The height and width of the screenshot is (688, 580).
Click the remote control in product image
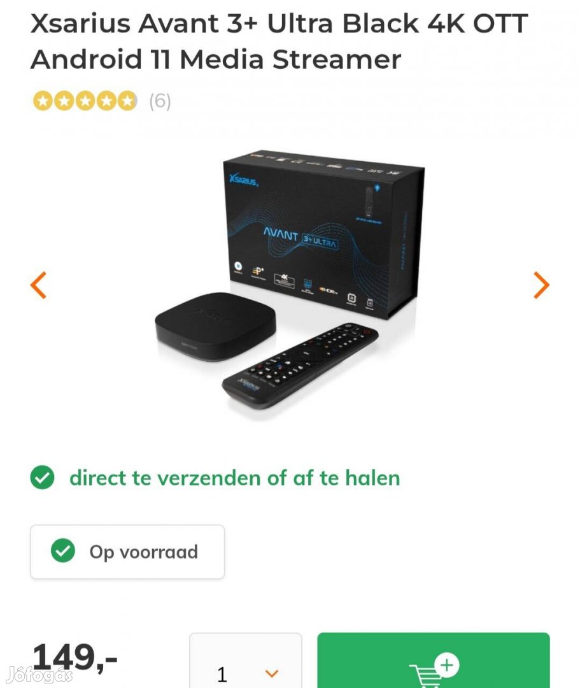301,366
